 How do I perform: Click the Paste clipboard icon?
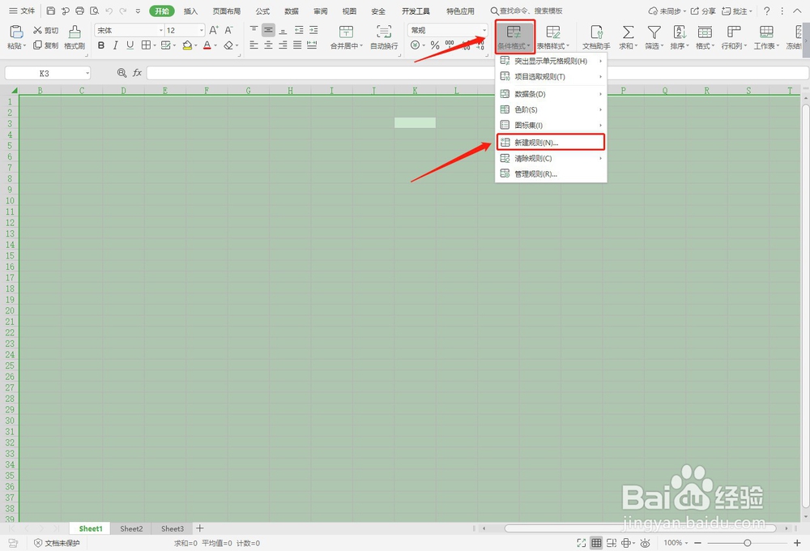pos(16,32)
